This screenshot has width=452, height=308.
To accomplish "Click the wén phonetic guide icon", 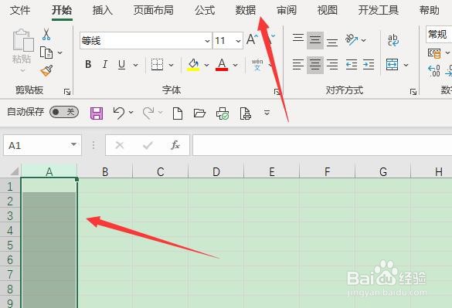I will point(257,65).
